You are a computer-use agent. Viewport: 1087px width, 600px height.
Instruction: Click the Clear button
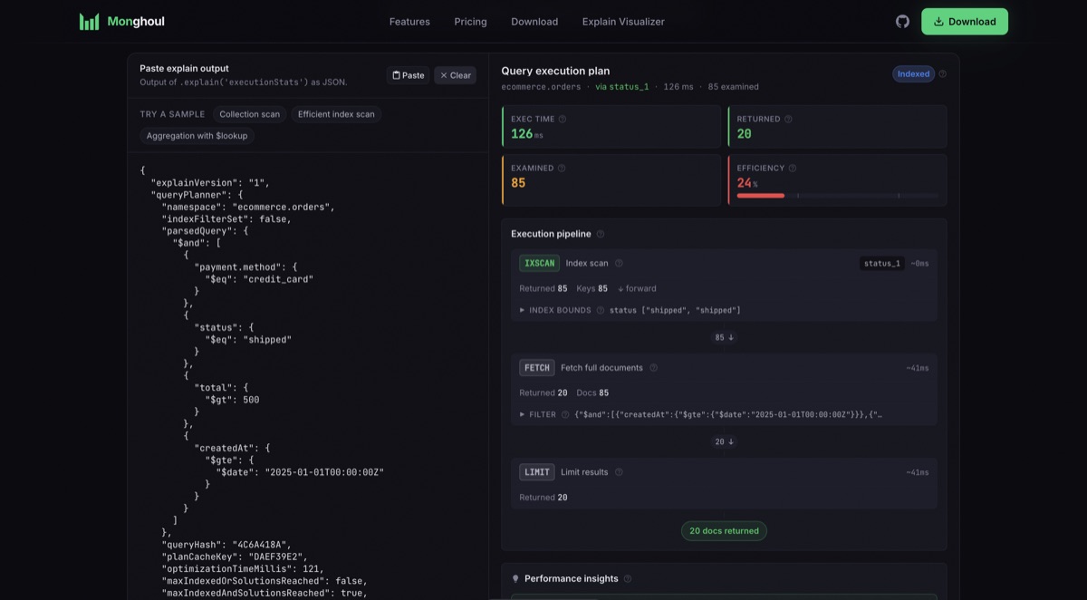click(x=455, y=75)
